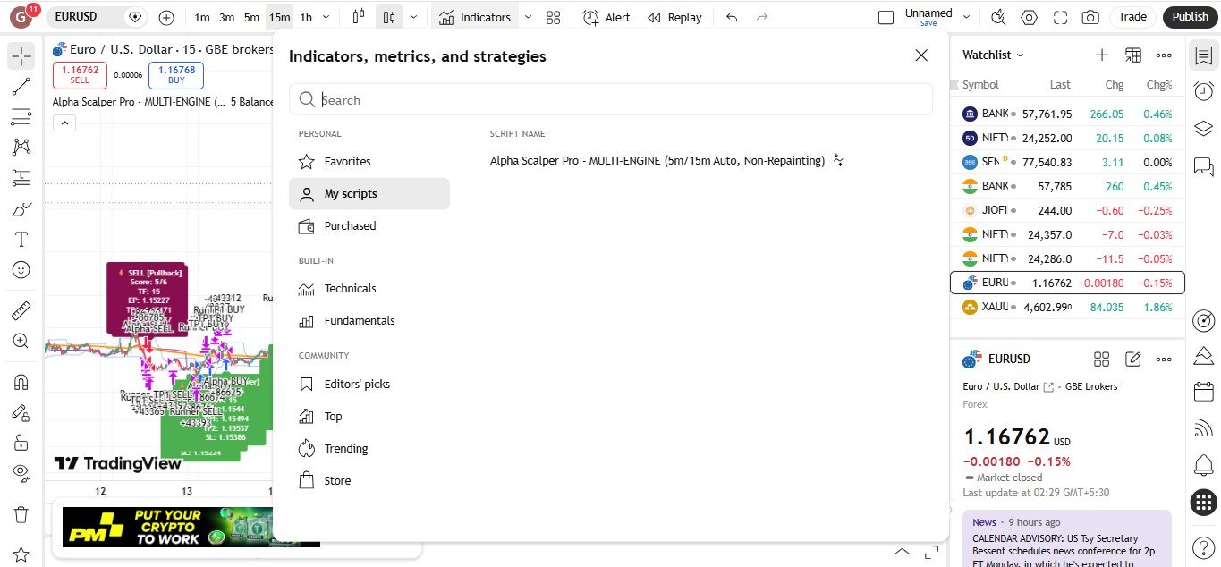Open the notifications bell panel
Viewport: 1221px width, 567px height.
pyautogui.click(x=1203, y=465)
